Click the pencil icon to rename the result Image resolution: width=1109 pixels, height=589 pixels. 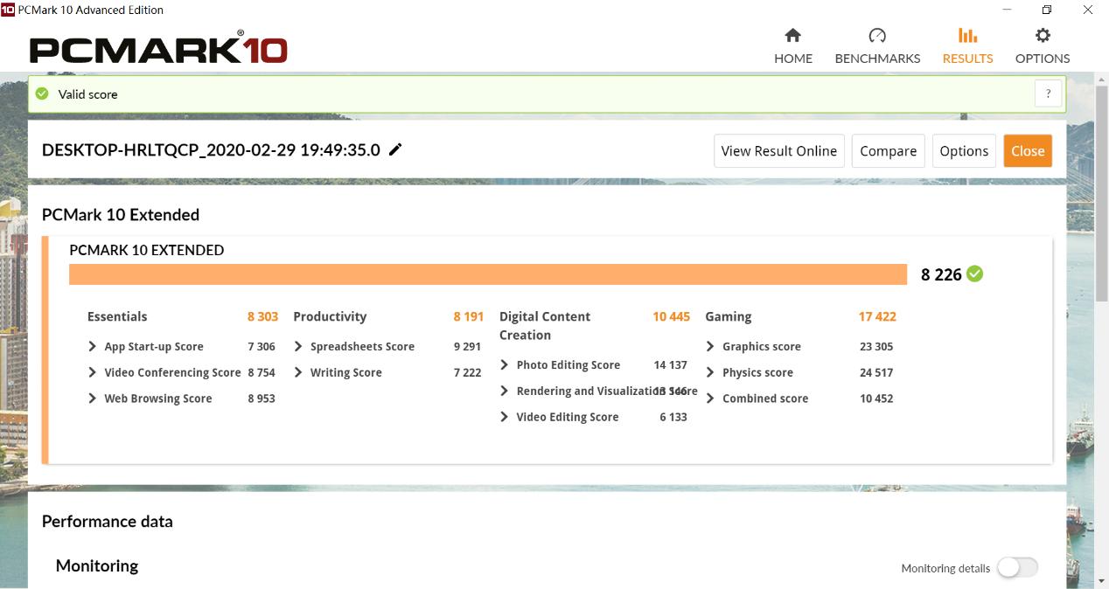(395, 149)
